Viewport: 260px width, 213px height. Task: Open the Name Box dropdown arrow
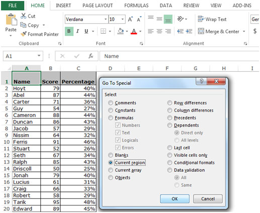point(39,56)
